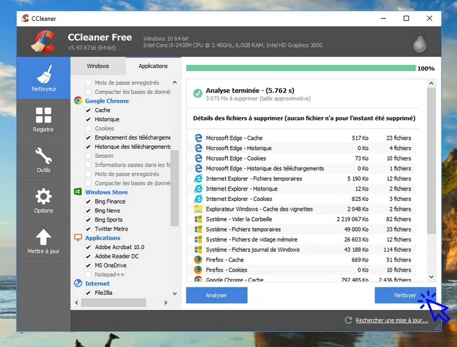The image size is (457, 347).
Task: Click the Firefox - Cache icon
Action: tap(198, 260)
